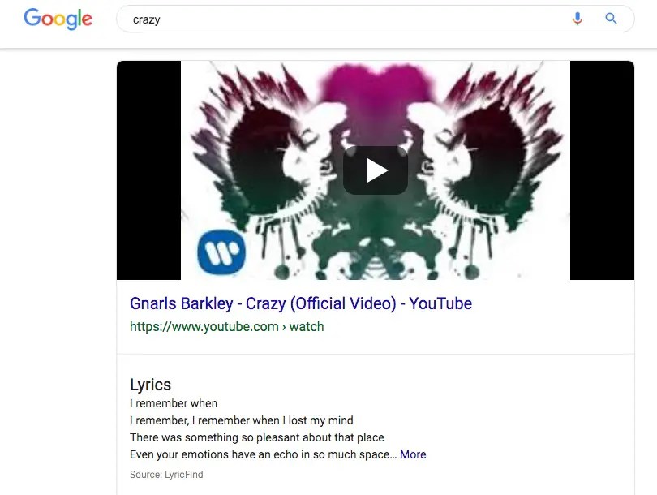Play the Gnarls Barkley Crazy video
Image resolution: width=657 pixels, height=495 pixels.
pos(375,170)
